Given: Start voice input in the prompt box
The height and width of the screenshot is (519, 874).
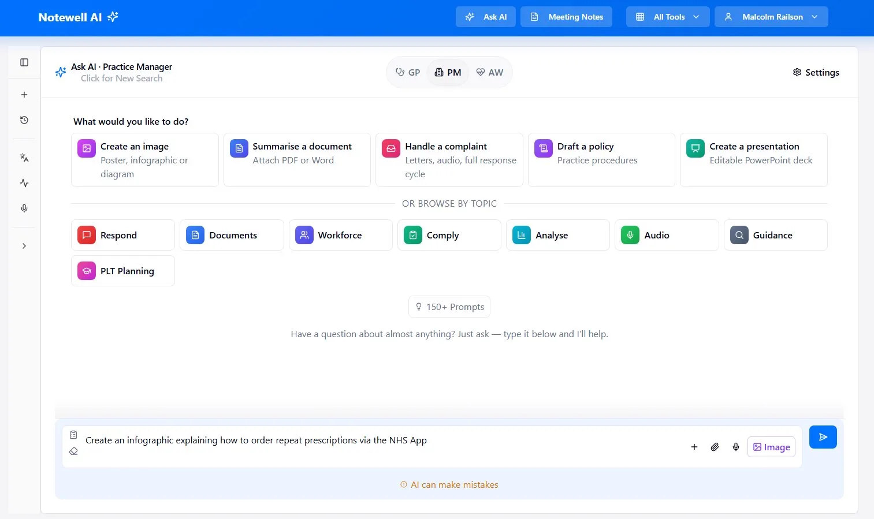Looking at the screenshot, I should 736,447.
